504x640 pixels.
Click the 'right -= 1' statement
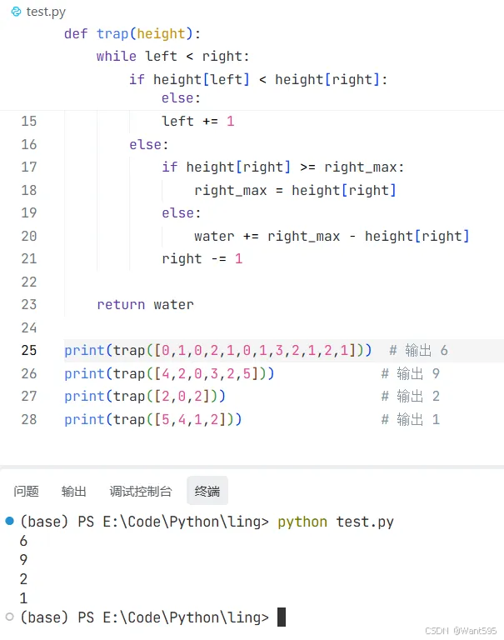202,259
